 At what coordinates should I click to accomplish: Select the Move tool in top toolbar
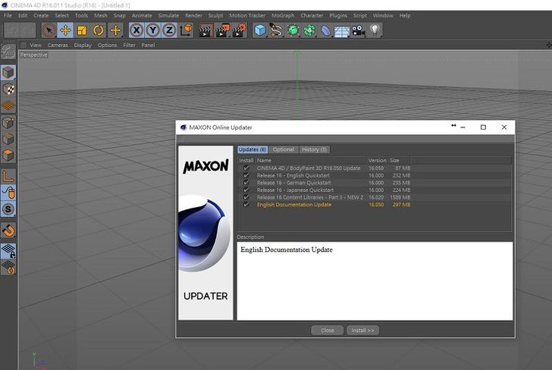pyautogui.click(x=65, y=30)
